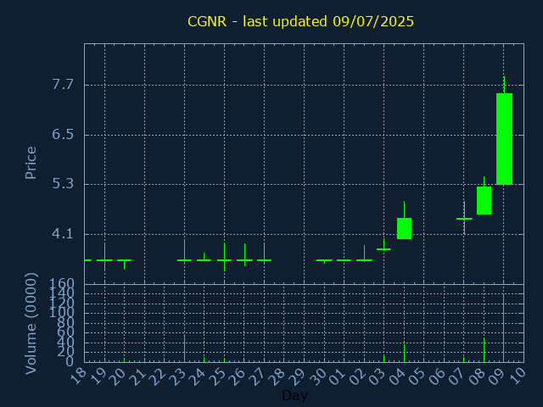Click day label 10 on x-axis
The height and width of the screenshot is (407, 543).
pos(518,376)
